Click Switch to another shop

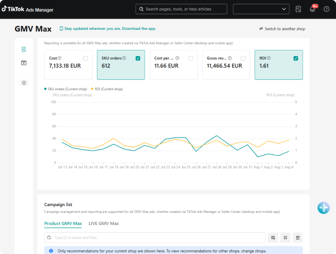point(282,29)
